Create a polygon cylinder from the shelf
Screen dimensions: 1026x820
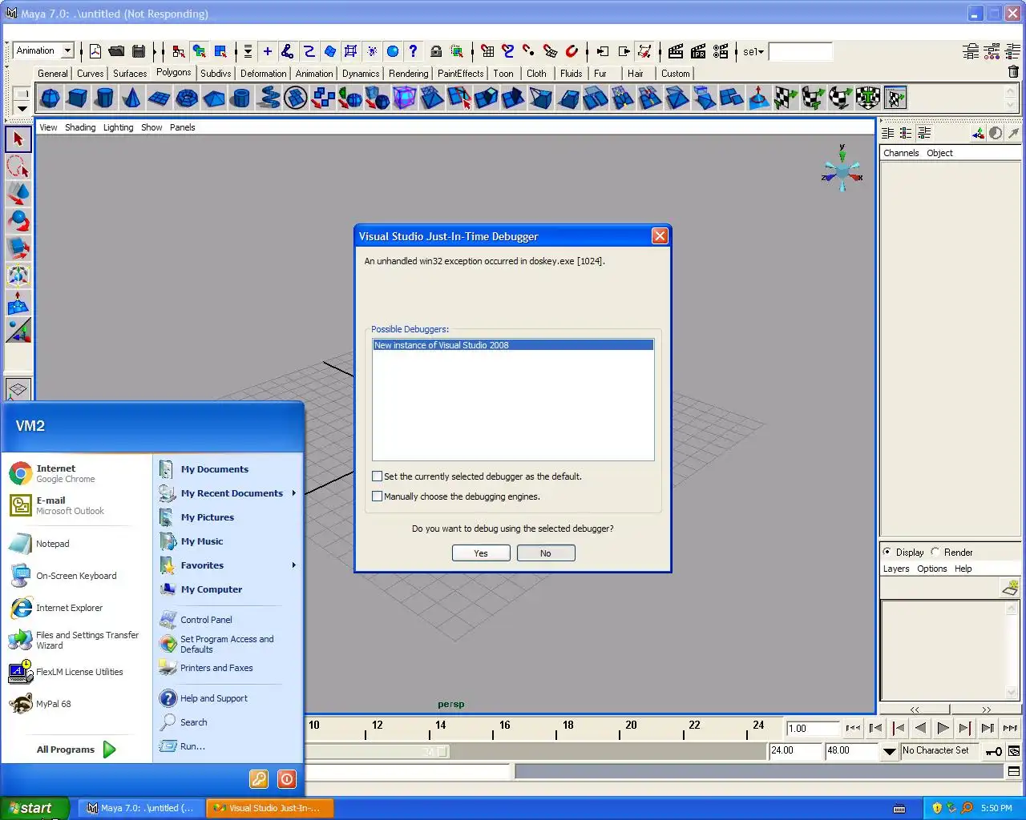point(104,98)
